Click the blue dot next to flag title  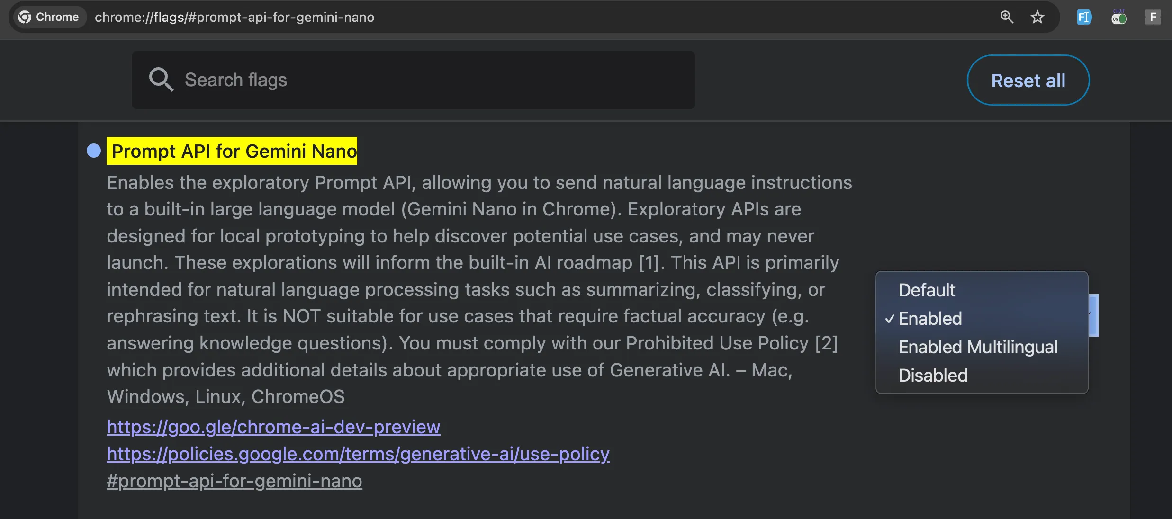click(x=94, y=151)
